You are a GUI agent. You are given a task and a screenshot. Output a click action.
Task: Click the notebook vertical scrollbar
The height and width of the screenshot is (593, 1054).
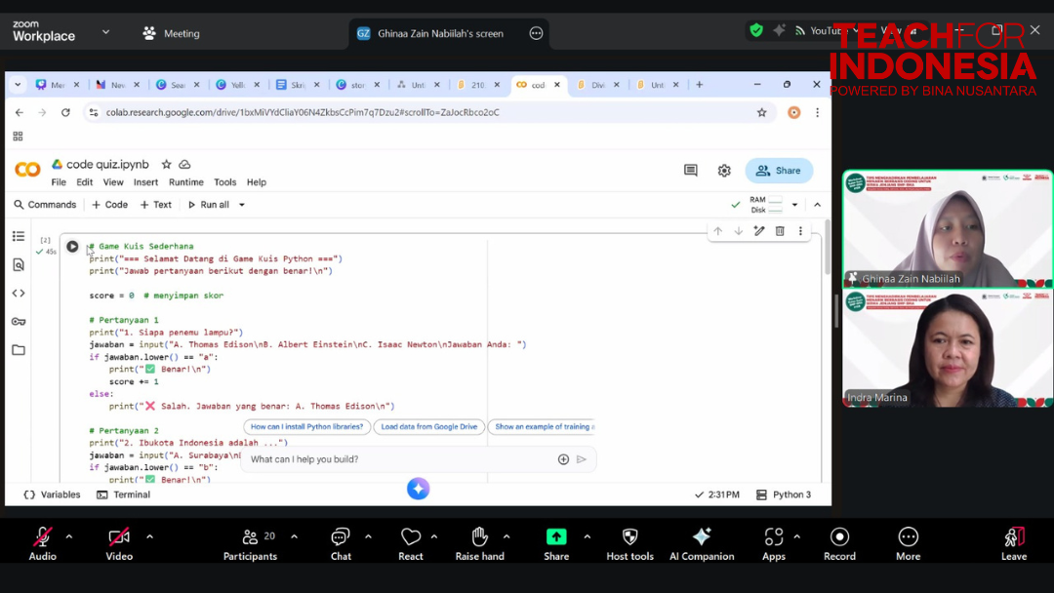click(x=826, y=254)
